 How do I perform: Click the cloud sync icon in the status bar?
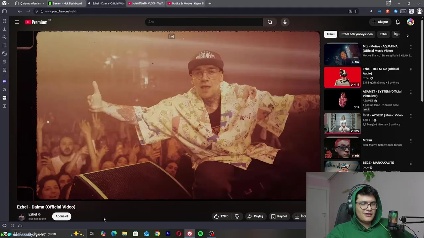point(20,225)
